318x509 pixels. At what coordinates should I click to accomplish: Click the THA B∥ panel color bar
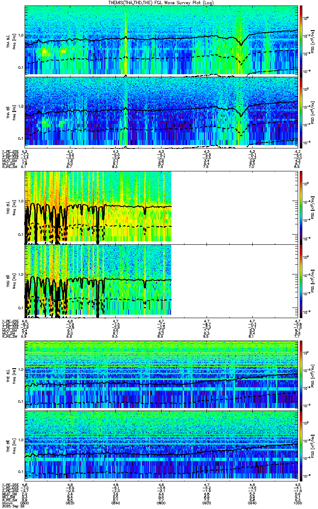(x=301, y=111)
